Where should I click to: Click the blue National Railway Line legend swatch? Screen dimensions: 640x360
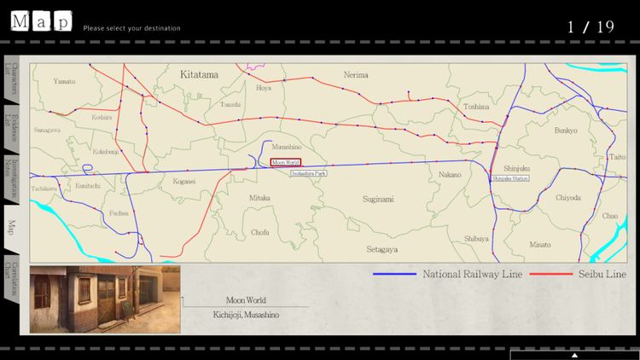[394, 275]
